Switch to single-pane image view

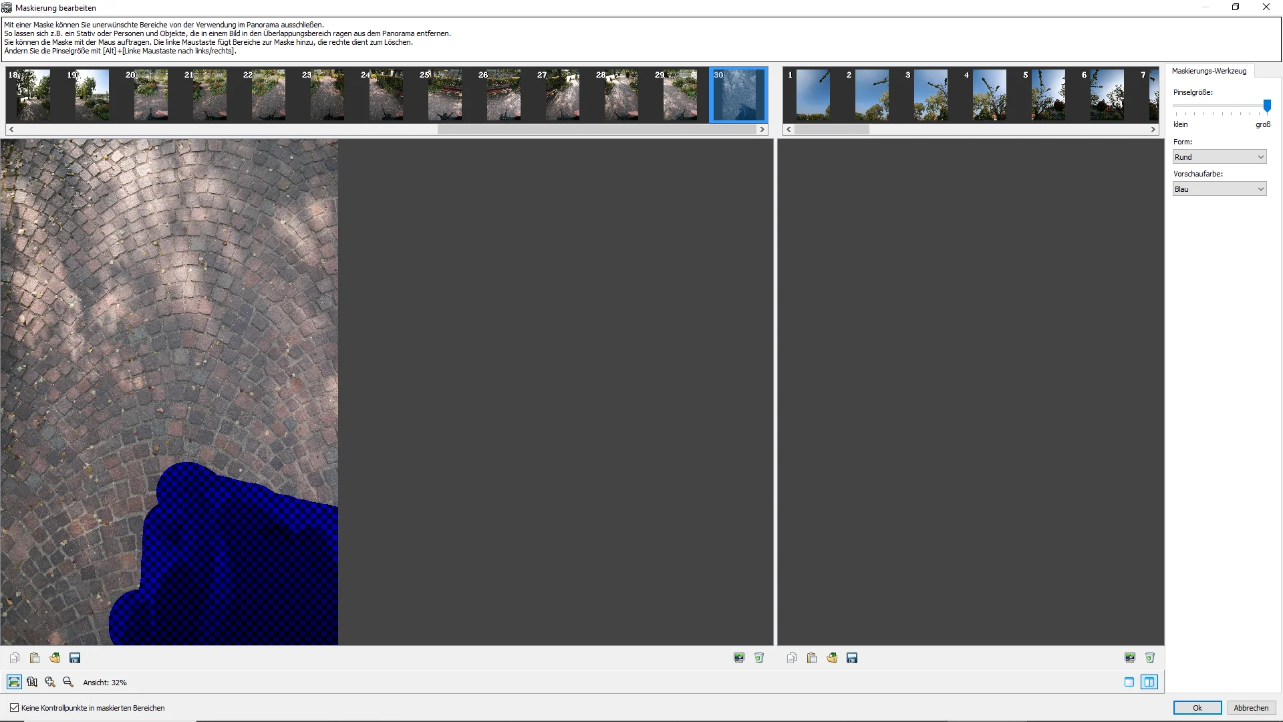point(1129,682)
